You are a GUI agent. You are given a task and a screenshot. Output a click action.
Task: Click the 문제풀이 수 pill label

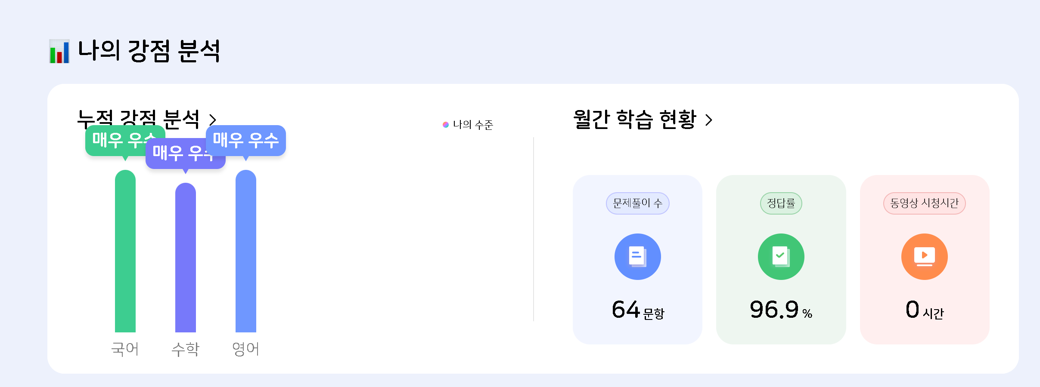coord(637,203)
